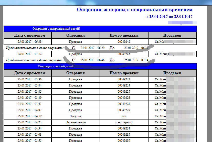212x142 pixels.
Task: Click the estimated end time '25.01.2017 07:14'
Action: click(136, 60)
